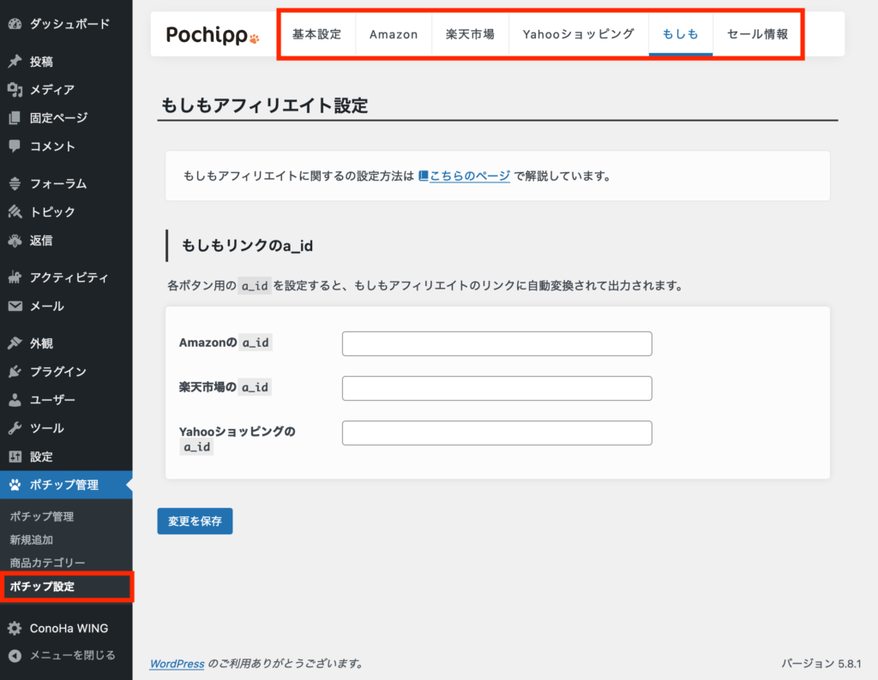Click the topic icon beside トピック
This screenshot has height=680, width=878.
point(15,212)
